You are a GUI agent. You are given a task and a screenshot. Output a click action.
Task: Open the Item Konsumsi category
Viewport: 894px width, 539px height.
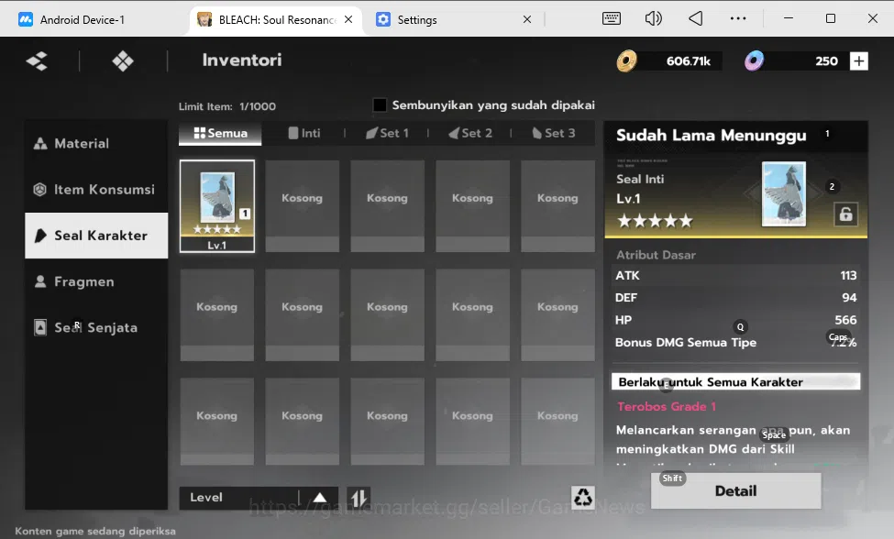(95, 190)
